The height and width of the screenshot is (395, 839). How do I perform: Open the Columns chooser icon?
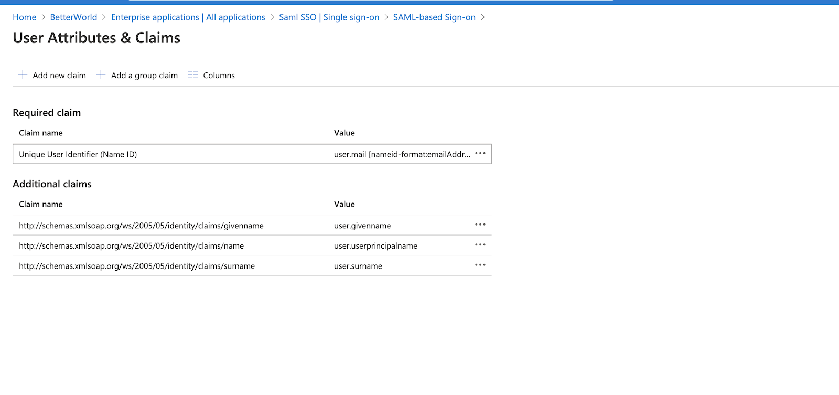pyautogui.click(x=193, y=75)
